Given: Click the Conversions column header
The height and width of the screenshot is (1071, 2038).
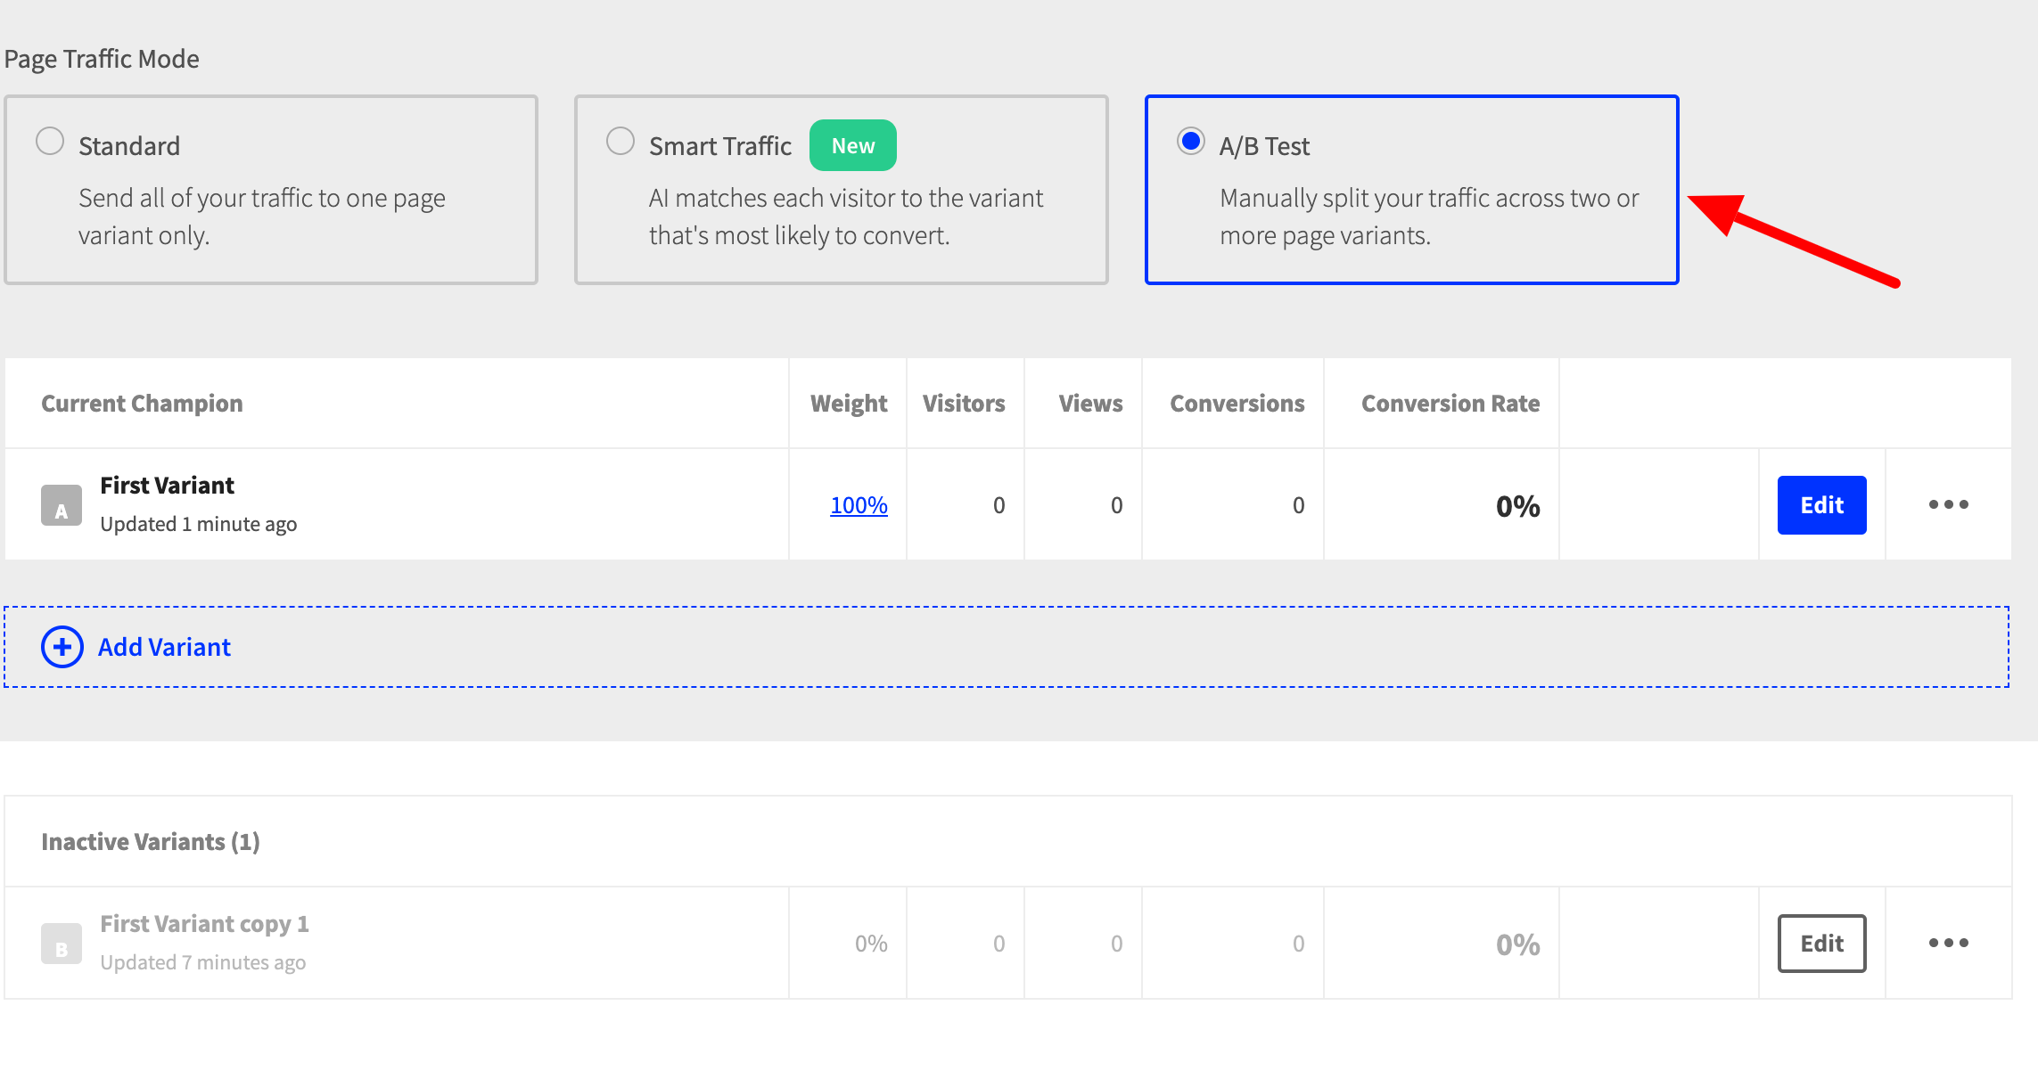Looking at the screenshot, I should [x=1237, y=404].
